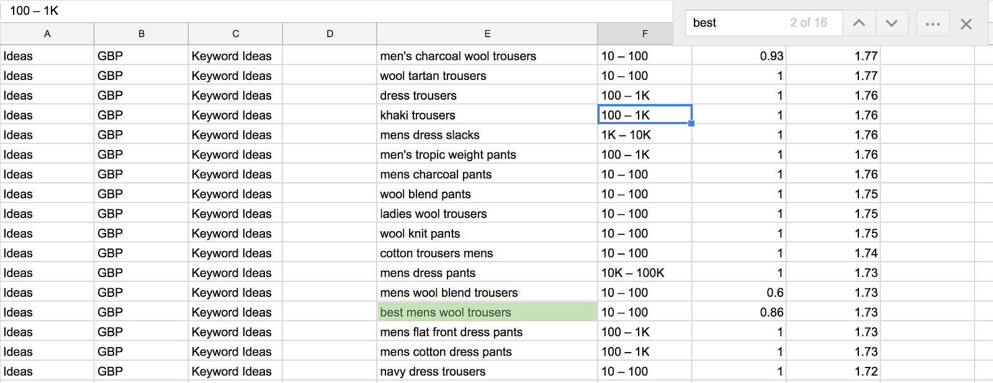Select column C header
993x383 pixels.
point(236,34)
